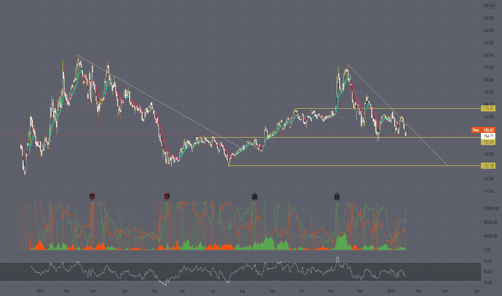Click the 120000.00 volume axis label
This screenshot has width=502, height=296.
pyautogui.click(x=491, y=208)
